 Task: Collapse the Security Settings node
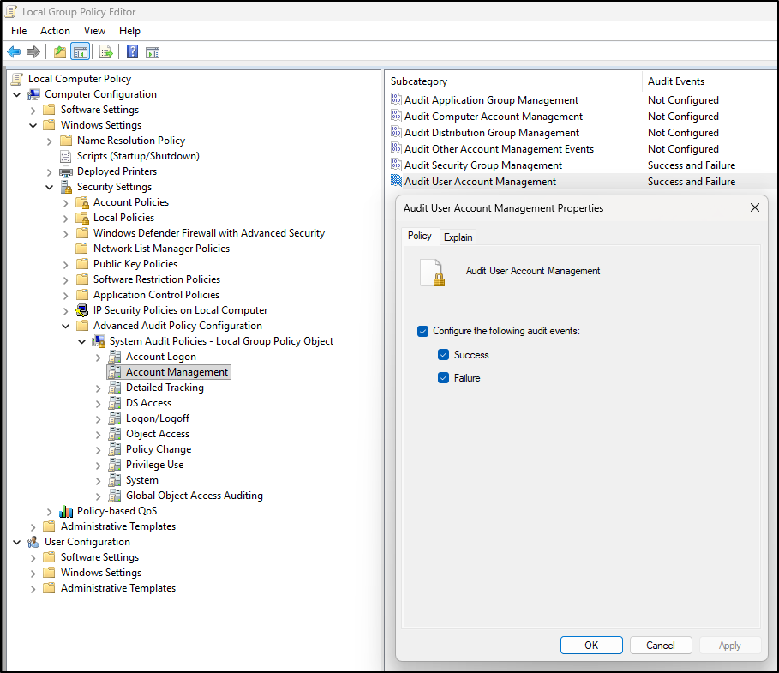click(49, 188)
